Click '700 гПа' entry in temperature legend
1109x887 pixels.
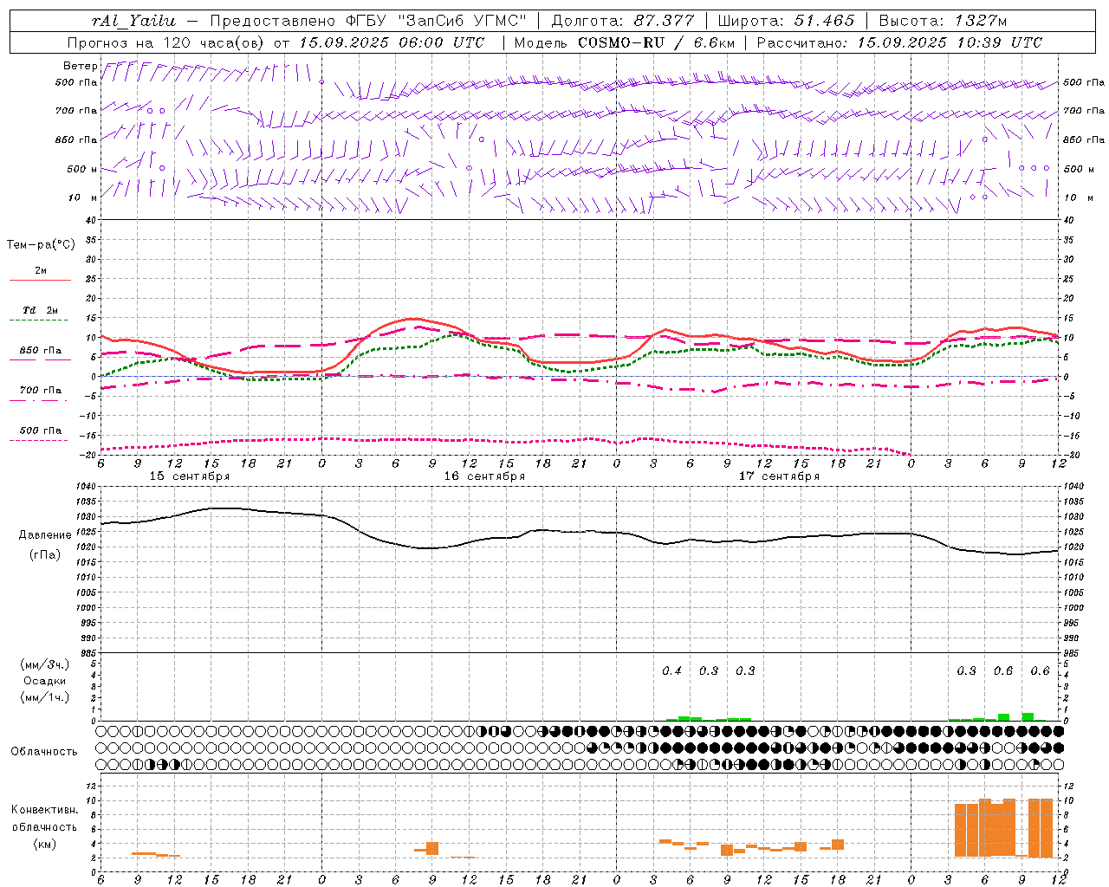pyautogui.click(x=41, y=391)
